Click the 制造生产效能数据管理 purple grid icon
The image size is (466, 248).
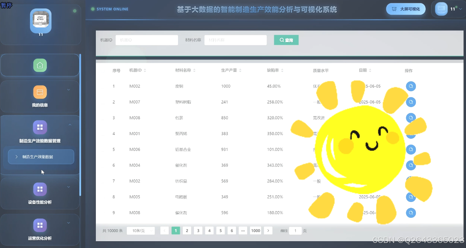40,127
